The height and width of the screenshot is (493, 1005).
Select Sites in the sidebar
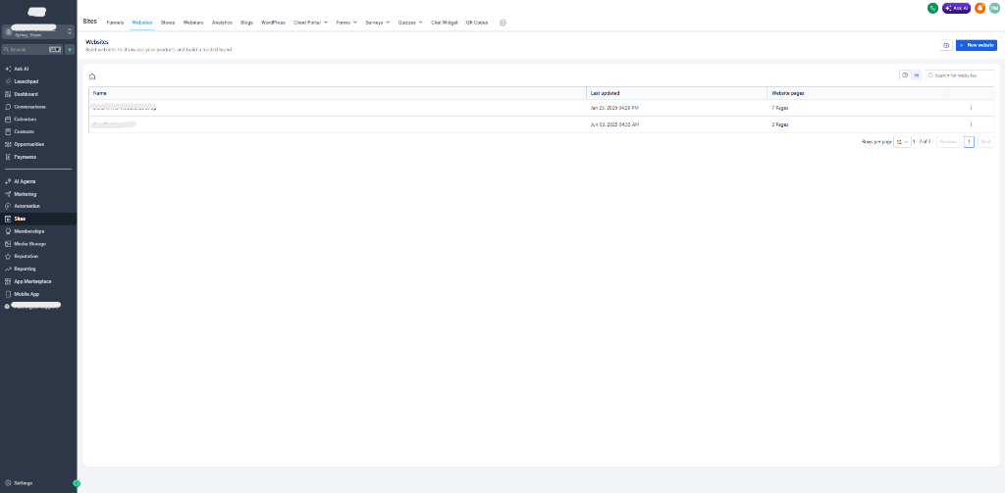pos(38,219)
